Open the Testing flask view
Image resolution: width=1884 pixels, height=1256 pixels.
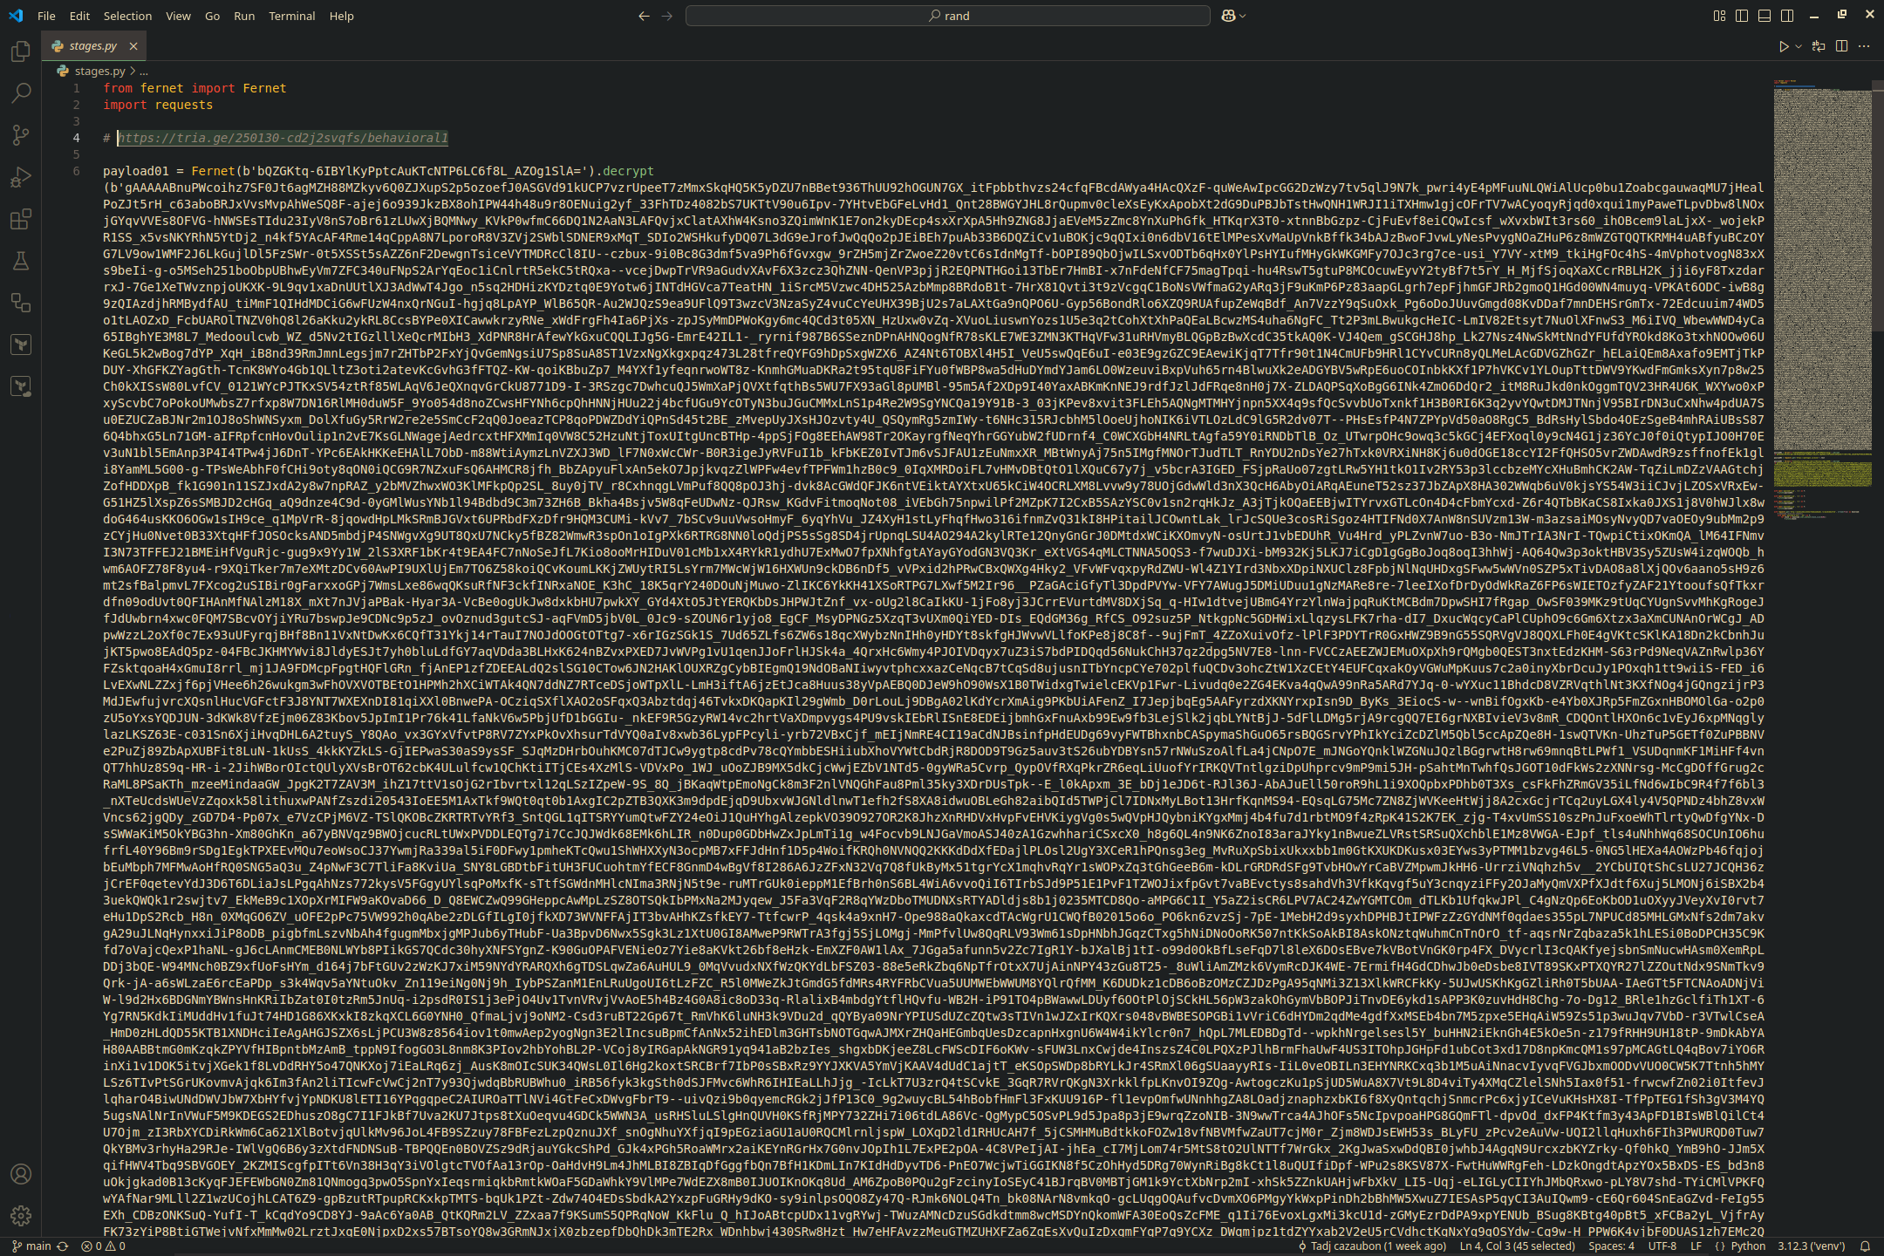tap(21, 261)
